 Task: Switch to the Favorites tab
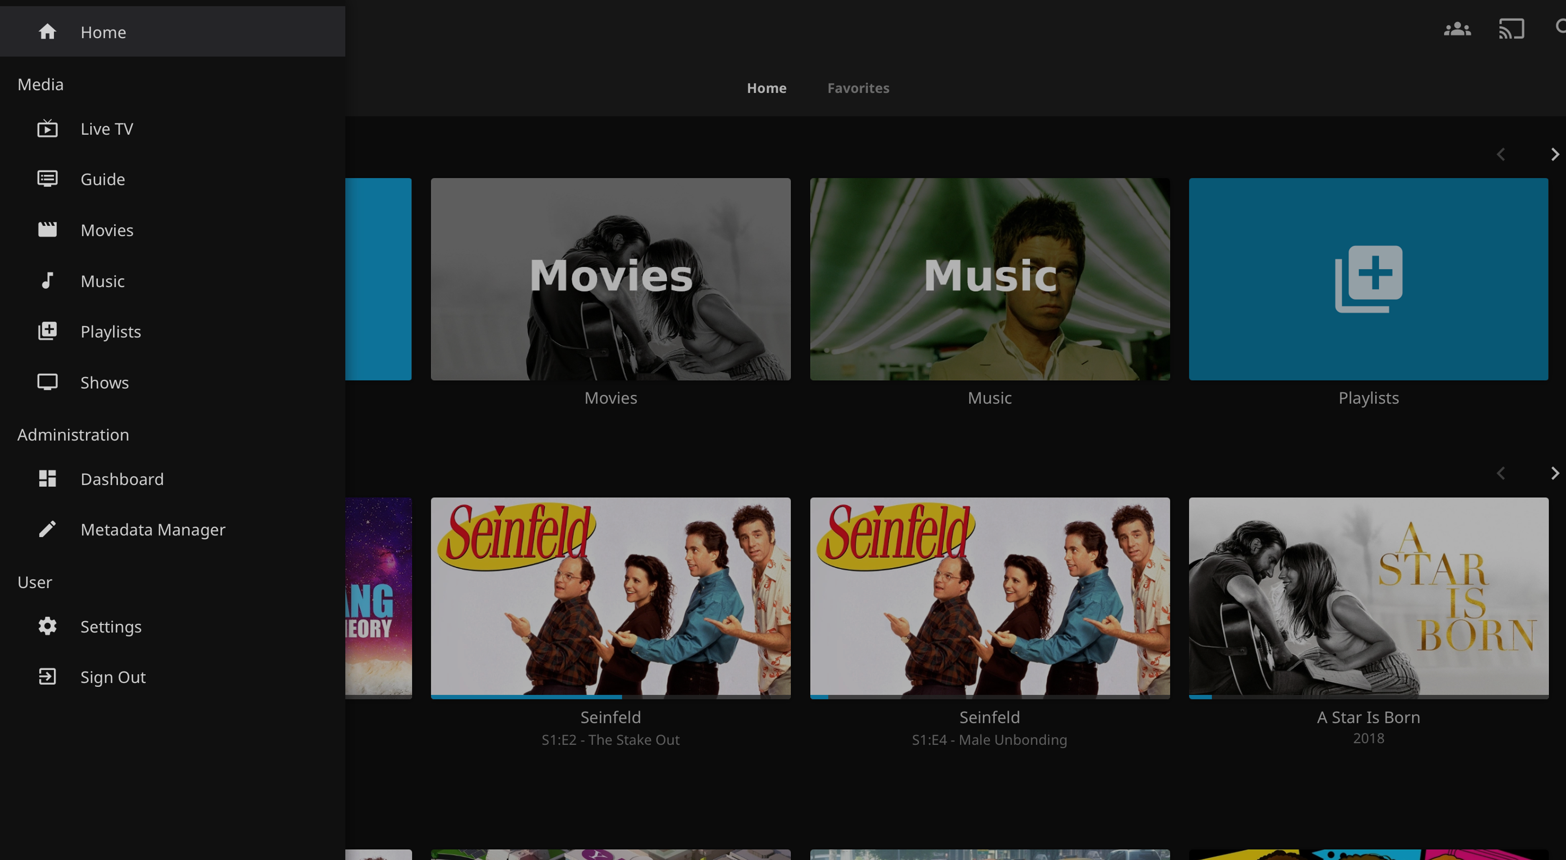click(858, 88)
